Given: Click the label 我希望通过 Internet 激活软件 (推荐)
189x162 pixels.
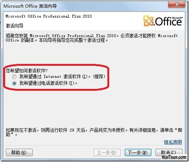Looking at the screenshot, I should tap(62, 76).
